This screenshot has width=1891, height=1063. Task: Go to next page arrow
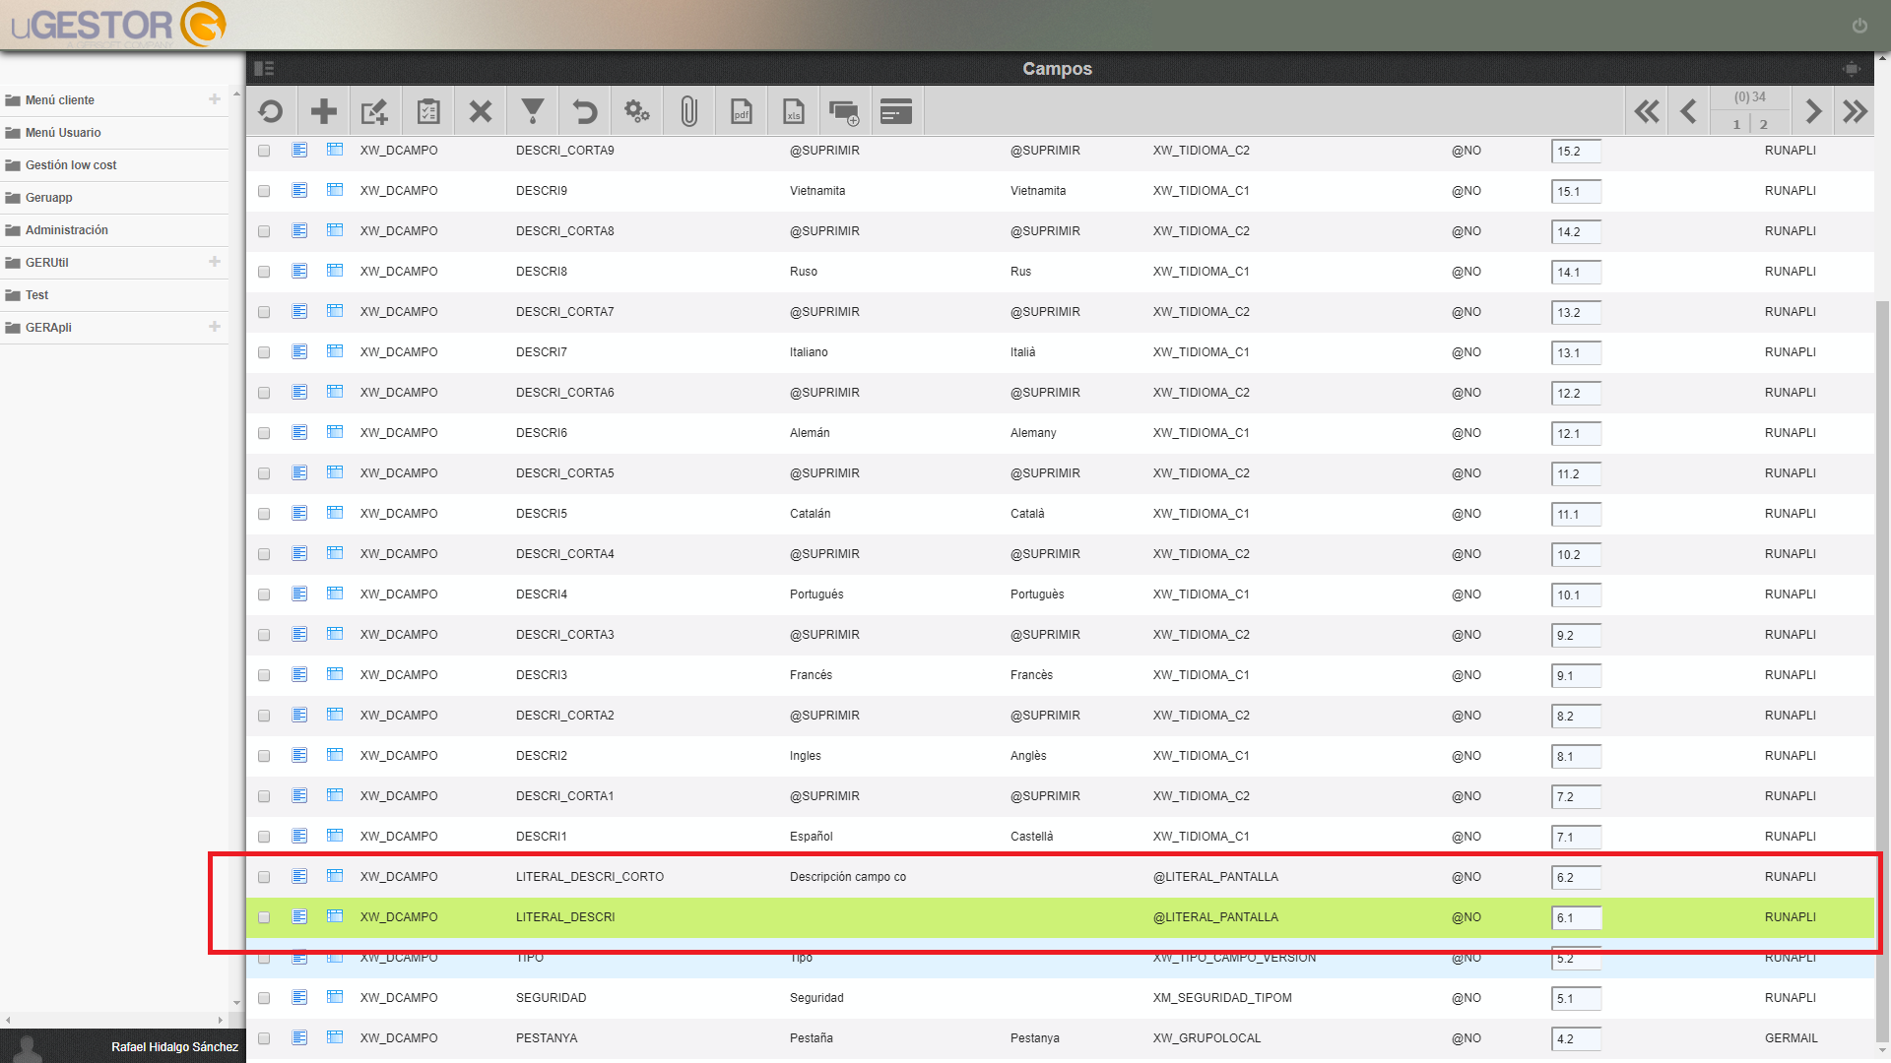[x=1813, y=112]
